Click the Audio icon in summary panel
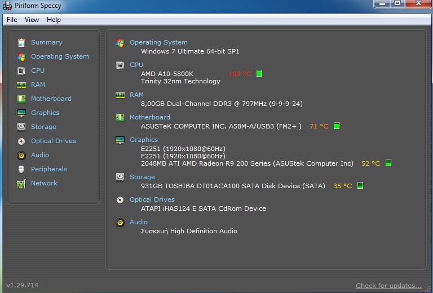The height and width of the screenshot is (293, 433). (120, 223)
